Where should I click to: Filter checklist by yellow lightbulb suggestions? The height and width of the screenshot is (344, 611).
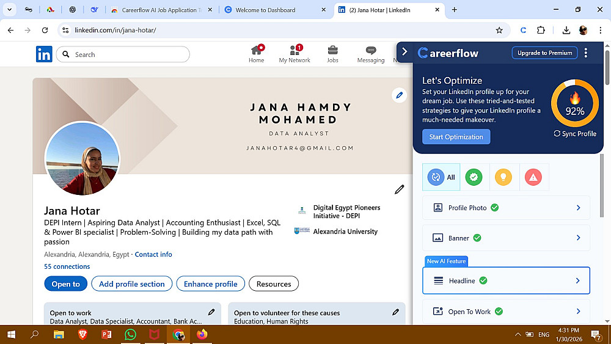pyautogui.click(x=503, y=177)
